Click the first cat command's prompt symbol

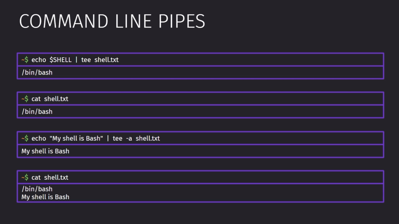pos(25,99)
